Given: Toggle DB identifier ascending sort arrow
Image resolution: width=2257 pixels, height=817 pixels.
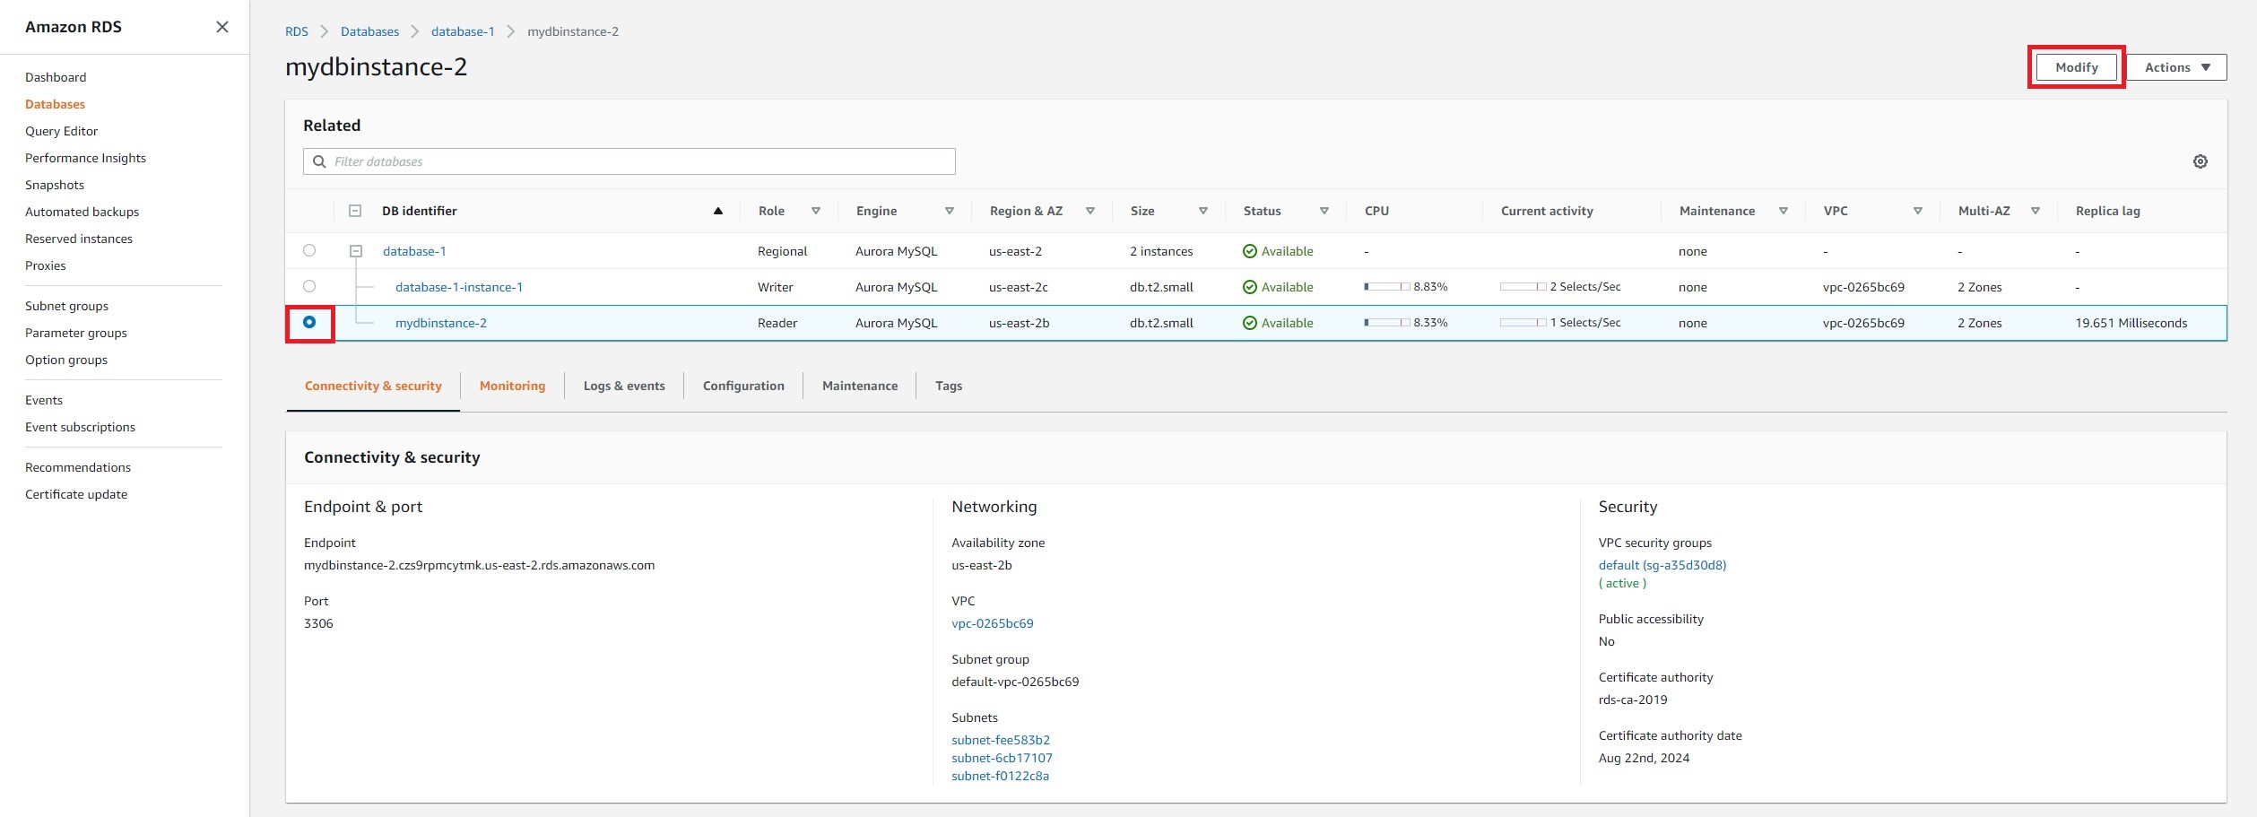Looking at the screenshot, I should (717, 211).
